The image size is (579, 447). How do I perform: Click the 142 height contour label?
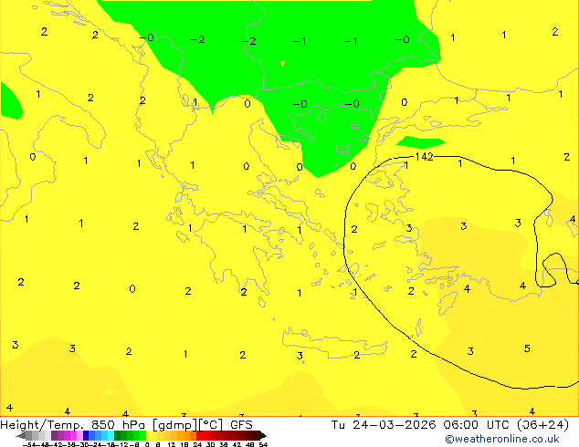click(424, 157)
